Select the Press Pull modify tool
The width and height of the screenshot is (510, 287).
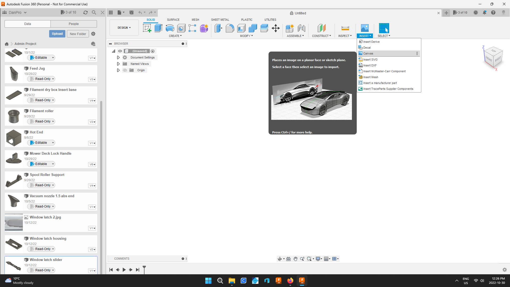coord(218,28)
